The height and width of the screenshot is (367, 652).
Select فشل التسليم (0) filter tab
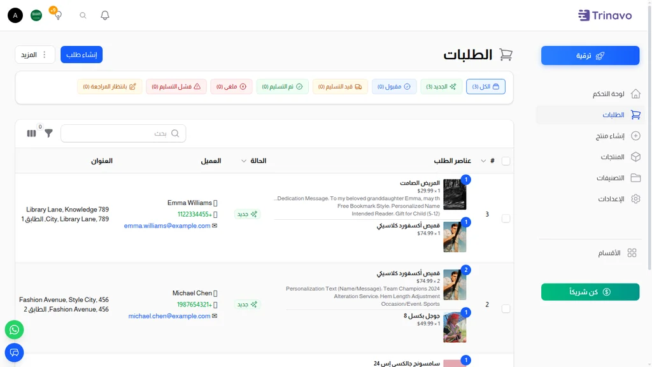tap(176, 87)
